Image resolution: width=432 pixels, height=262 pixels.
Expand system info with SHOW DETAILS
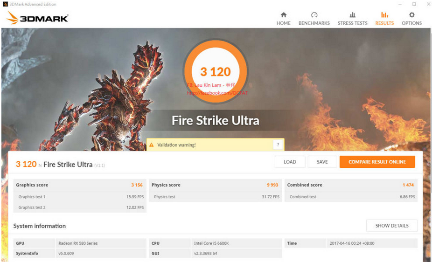click(392, 226)
